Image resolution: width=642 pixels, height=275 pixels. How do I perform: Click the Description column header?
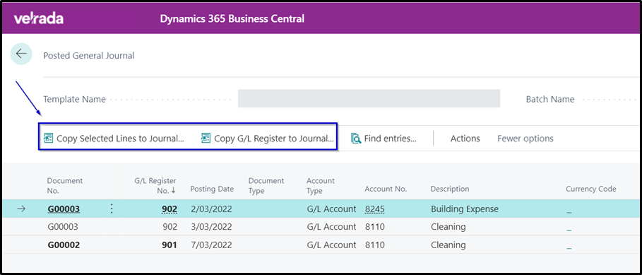click(450, 189)
